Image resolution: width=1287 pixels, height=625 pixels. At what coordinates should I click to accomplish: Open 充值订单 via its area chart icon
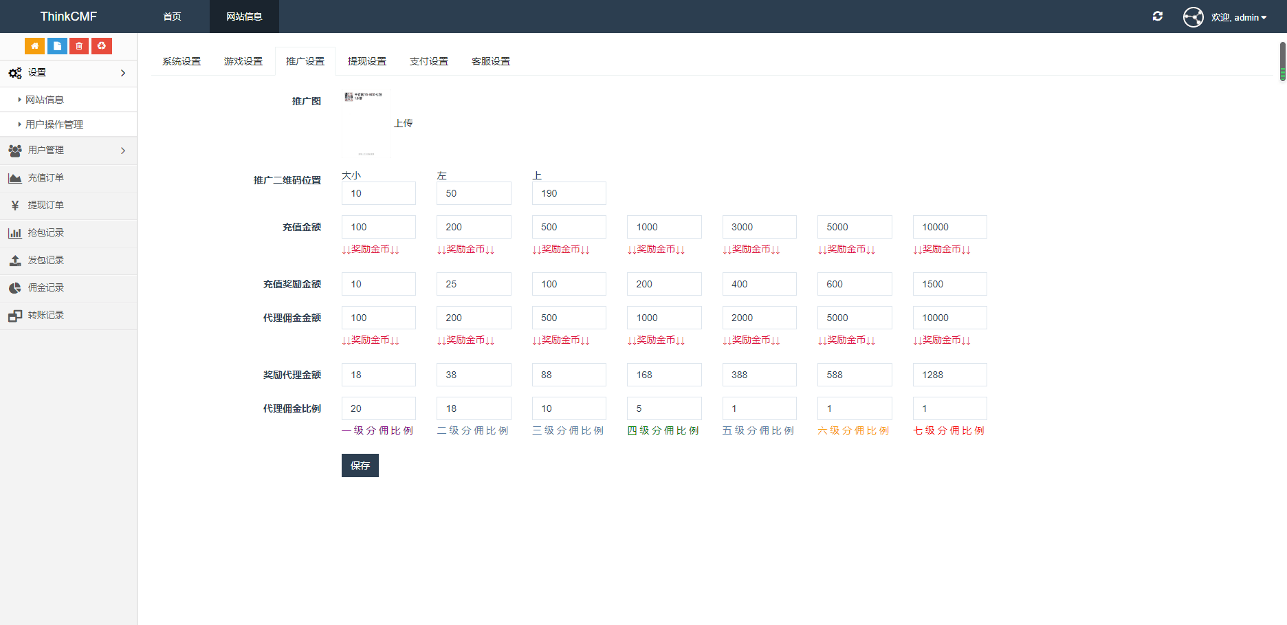point(15,178)
